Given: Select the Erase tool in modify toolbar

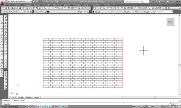Looking at the screenshot, I should [6, 17].
